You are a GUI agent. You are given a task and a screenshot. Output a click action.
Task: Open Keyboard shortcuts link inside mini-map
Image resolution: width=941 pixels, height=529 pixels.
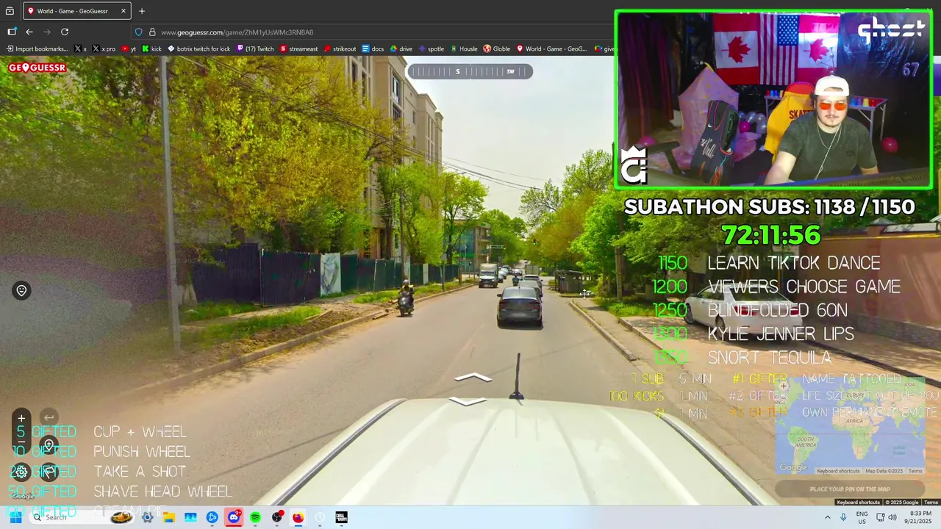838,471
